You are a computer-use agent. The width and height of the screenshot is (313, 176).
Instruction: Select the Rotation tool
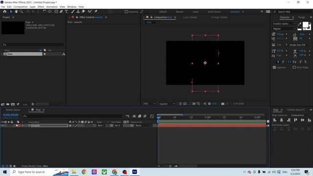click(x=45, y=12)
